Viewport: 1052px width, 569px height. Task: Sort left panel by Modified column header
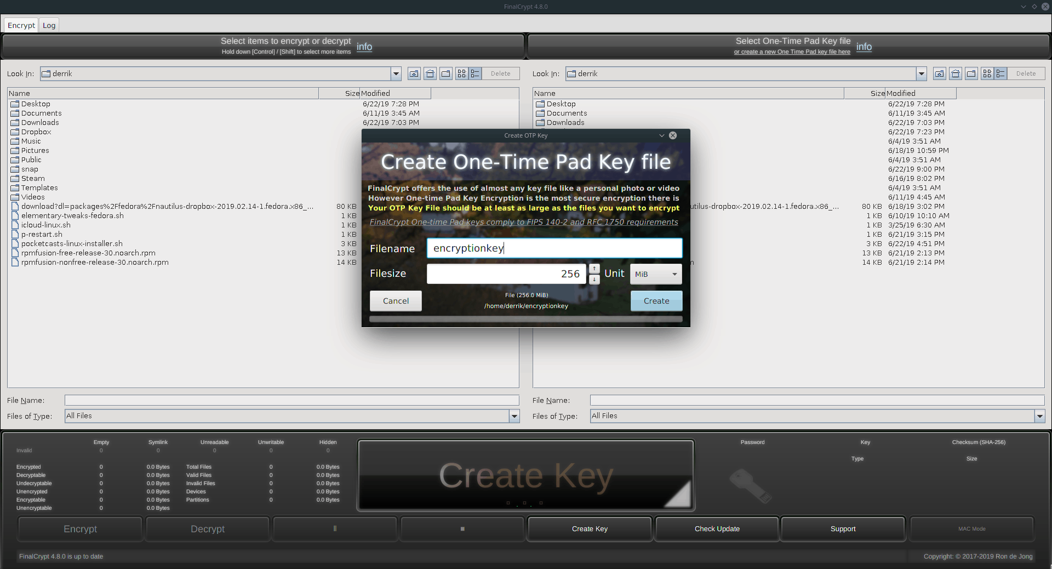(395, 93)
